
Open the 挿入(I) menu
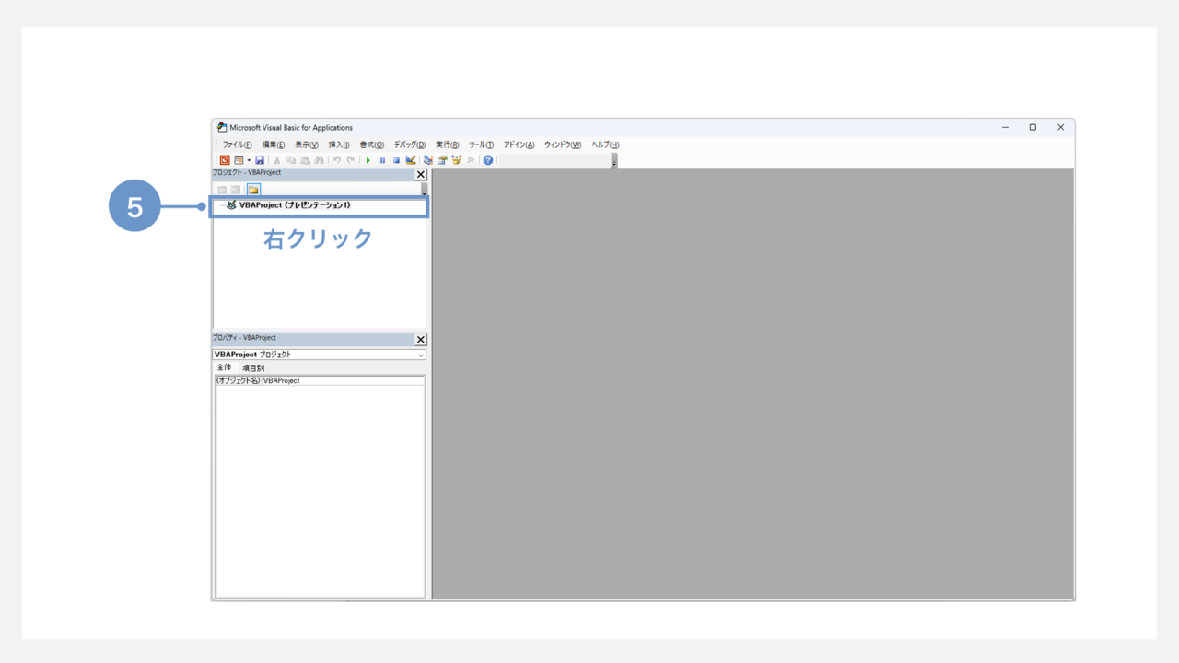(339, 145)
